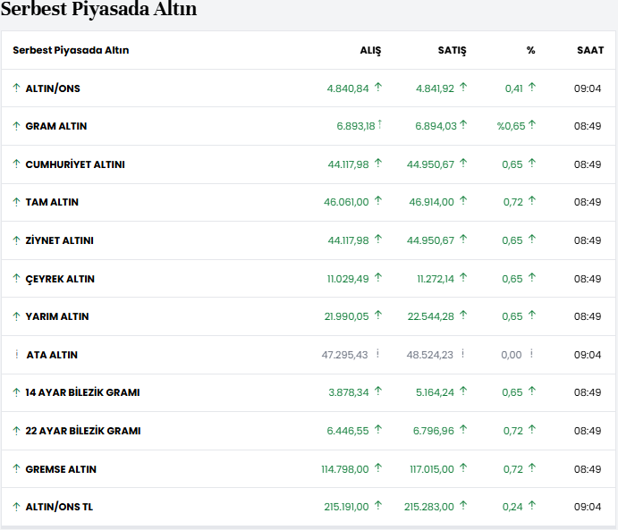The width and height of the screenshot is (618, 530).
Task: Click the green arrow left of YARIM ALTIN
Action: [16, 316]
